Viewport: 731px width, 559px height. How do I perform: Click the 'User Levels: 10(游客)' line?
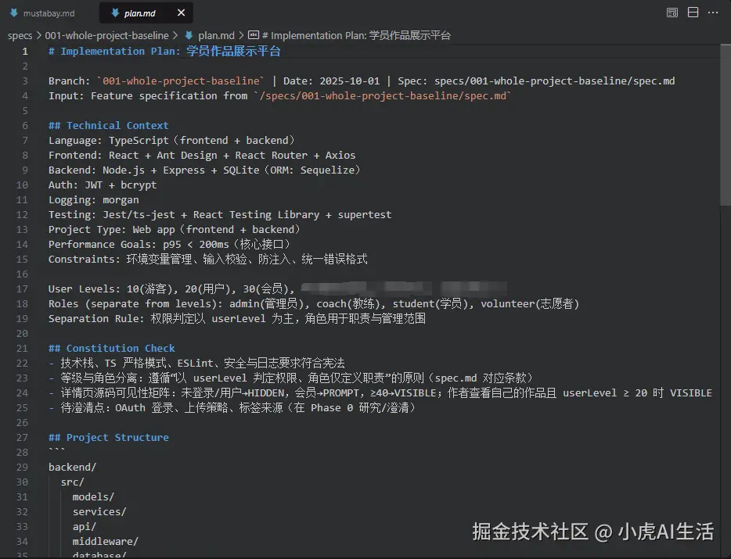tap(171, 288)
